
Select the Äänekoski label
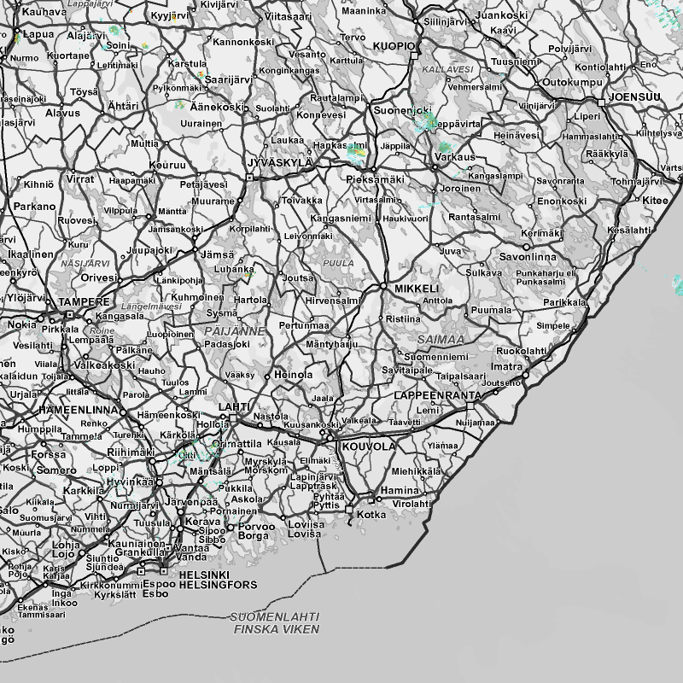(216, 107)
